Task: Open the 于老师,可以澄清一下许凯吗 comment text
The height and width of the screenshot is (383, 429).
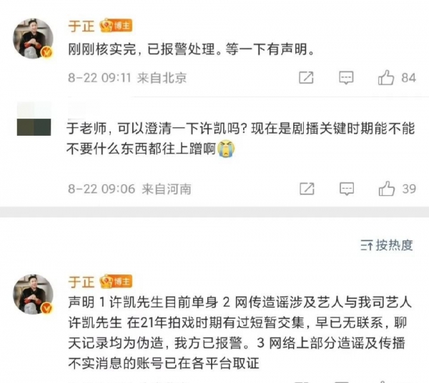Action: [x=241, y=139]
